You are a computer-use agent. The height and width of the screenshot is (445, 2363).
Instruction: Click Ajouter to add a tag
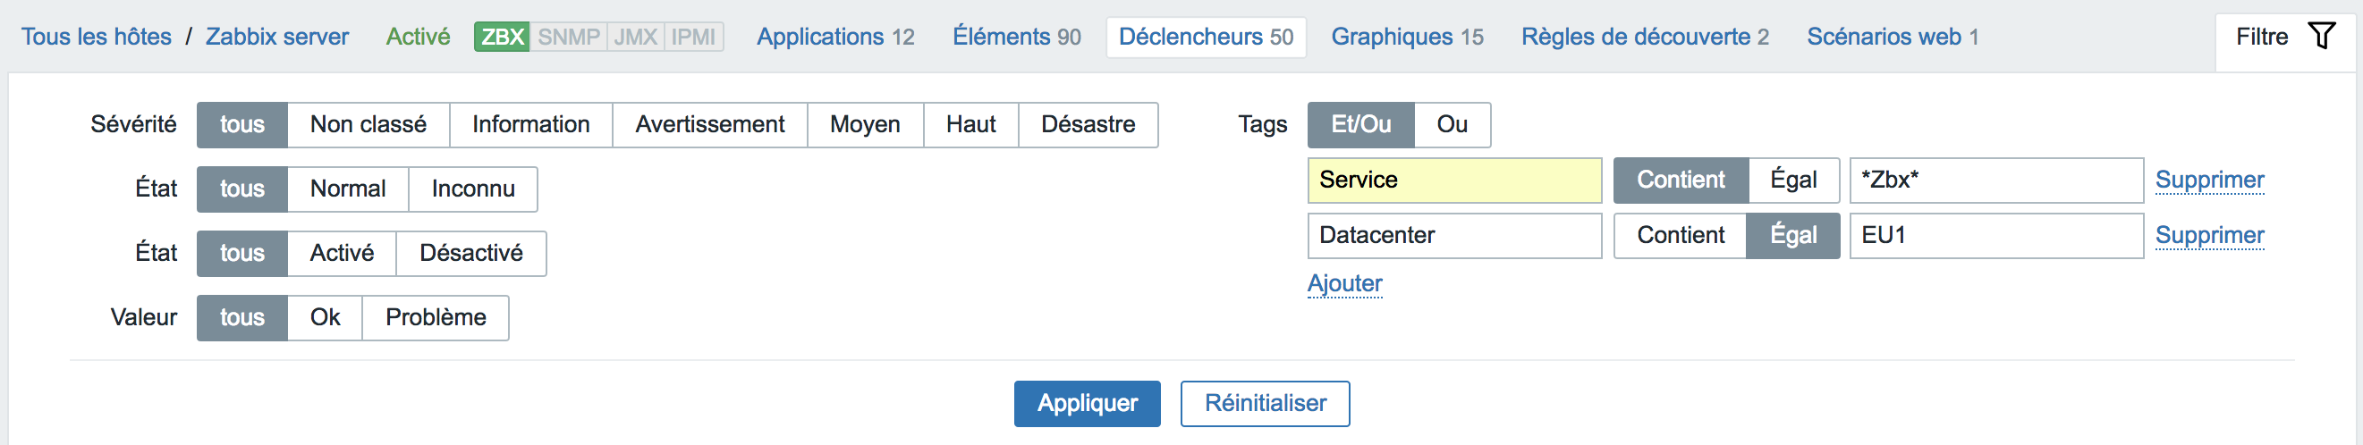[1345, 284]
